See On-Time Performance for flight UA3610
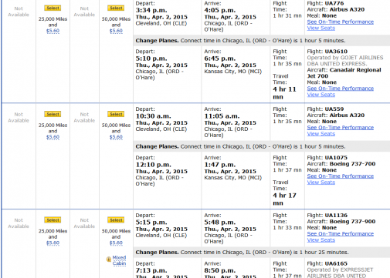 [341, 89]
